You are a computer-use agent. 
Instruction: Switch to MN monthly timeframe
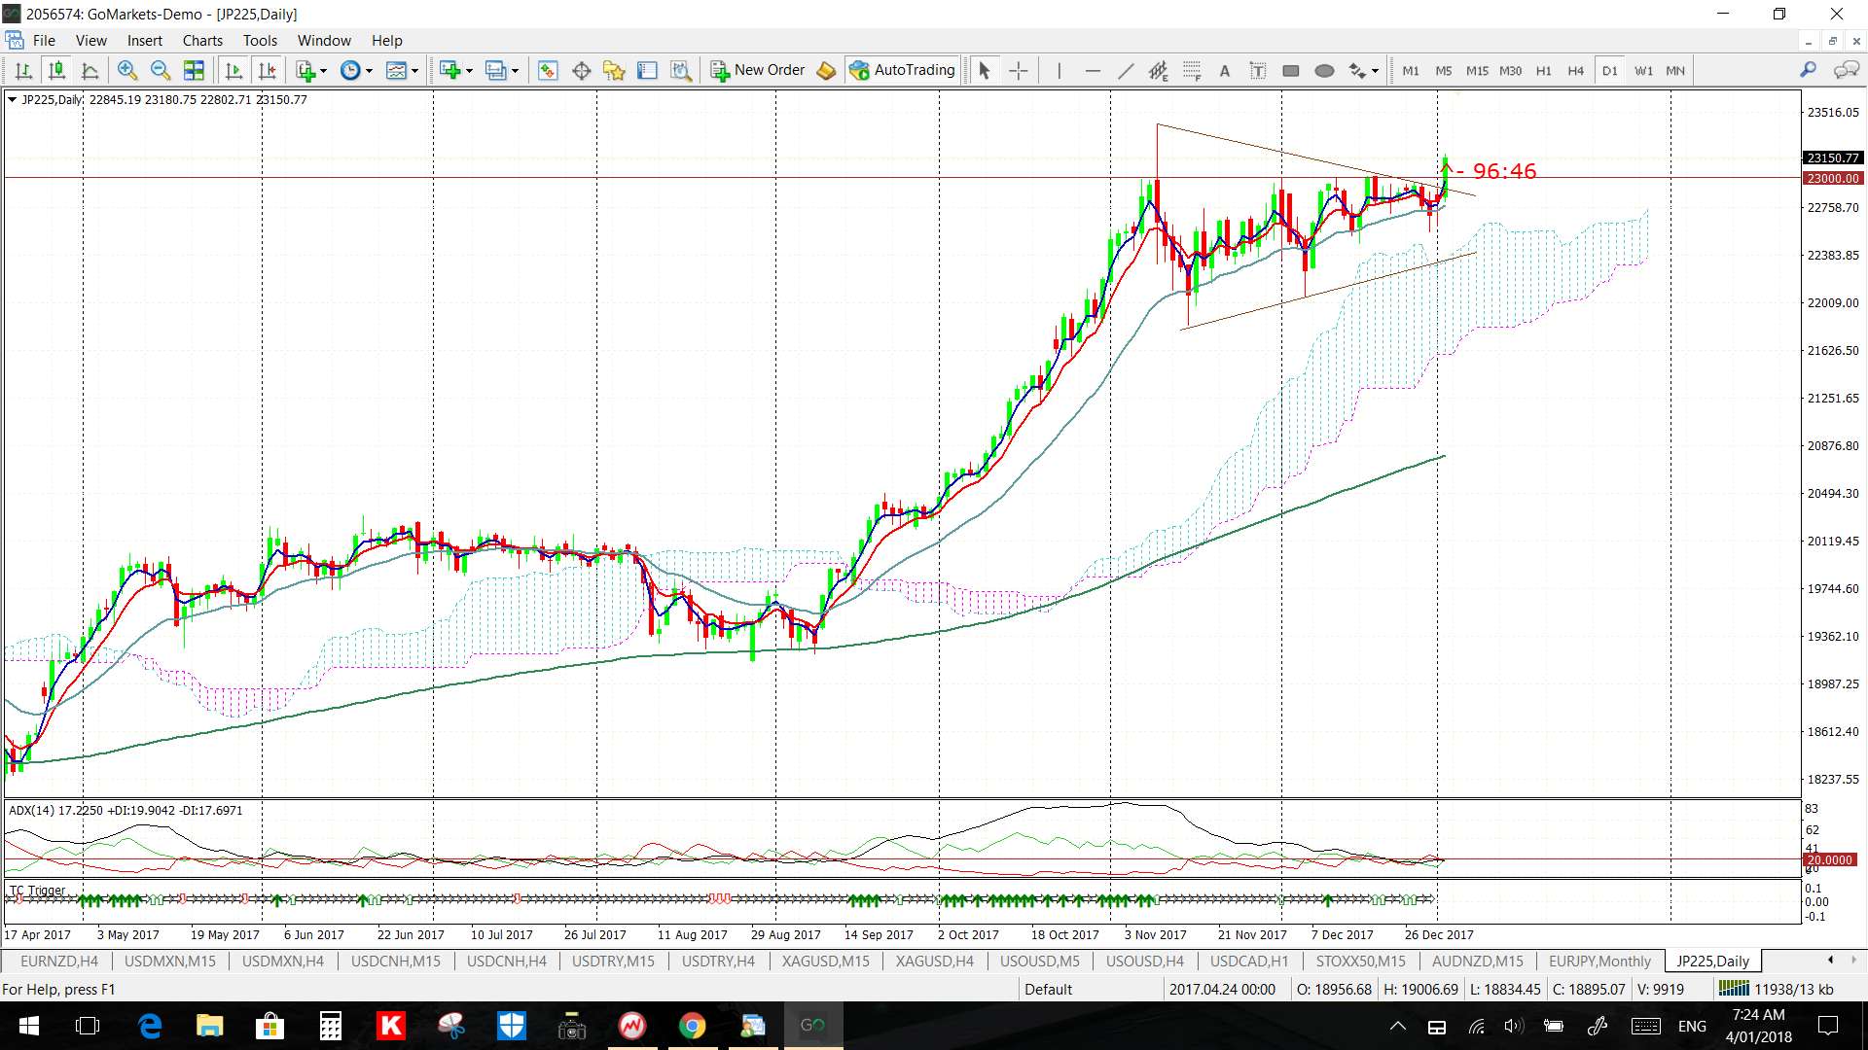(x=1675, y=70)
